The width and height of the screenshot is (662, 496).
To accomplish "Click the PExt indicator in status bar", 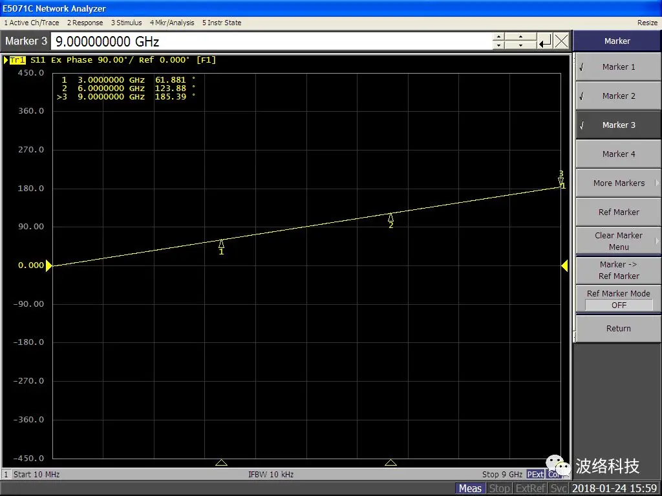I will (x=535, y=474).
